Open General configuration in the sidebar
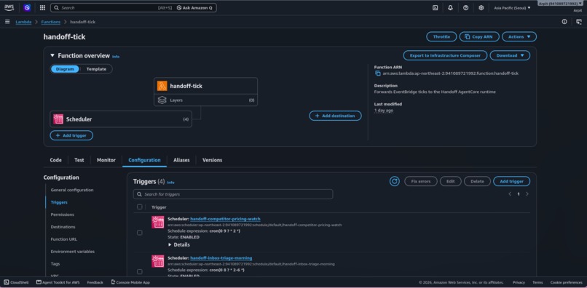587x288 pixels. (72, 190)
